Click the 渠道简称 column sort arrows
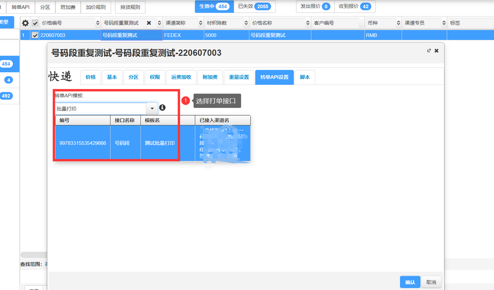 [200, 23]
